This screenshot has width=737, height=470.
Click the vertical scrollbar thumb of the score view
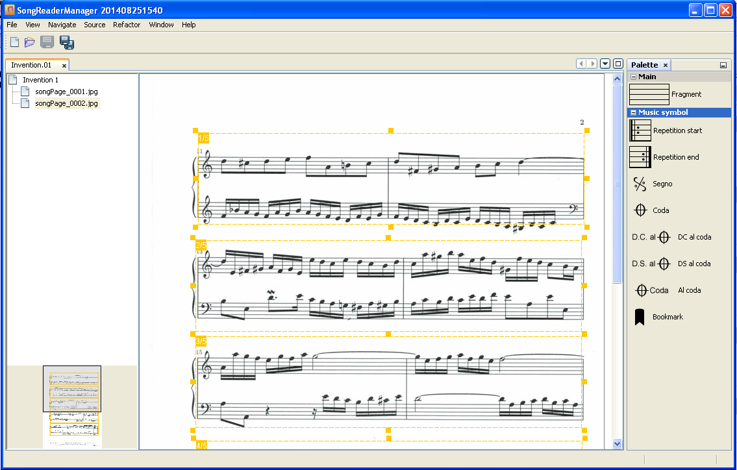[x=617, y=184]
